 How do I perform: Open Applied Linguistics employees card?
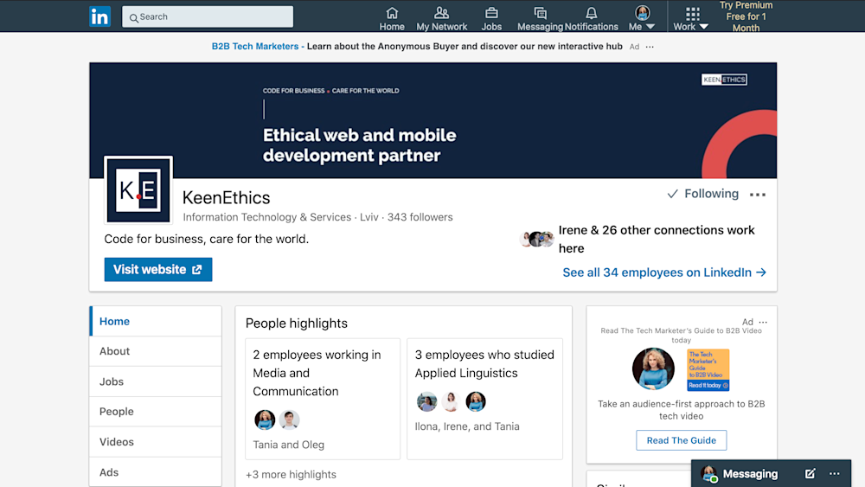coord(485,399)
